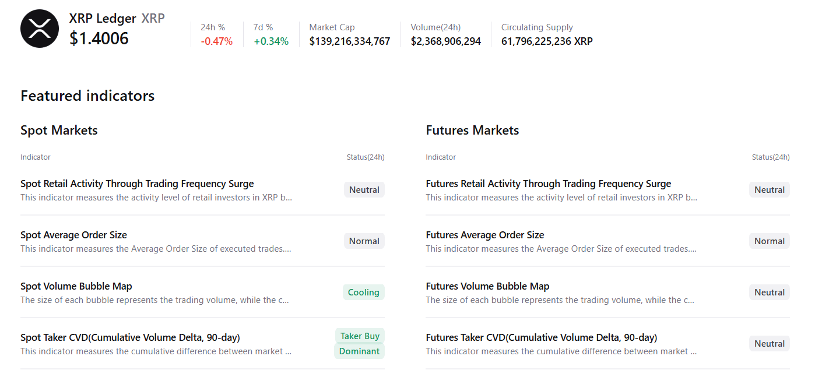
Task: Click the Taker Buy Dominant badge
Action: [x=360, y=344]
